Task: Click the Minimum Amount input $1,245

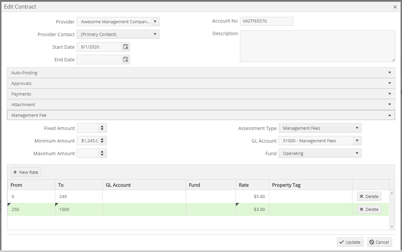Action: click(x=88, y=141)
